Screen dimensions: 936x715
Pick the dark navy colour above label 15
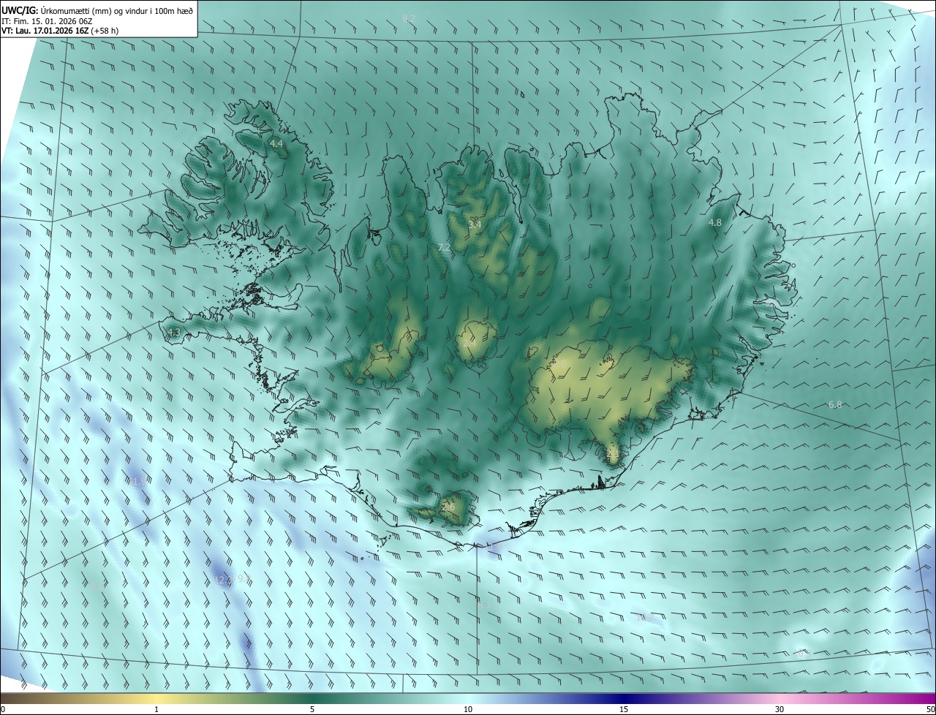(624, 698)
